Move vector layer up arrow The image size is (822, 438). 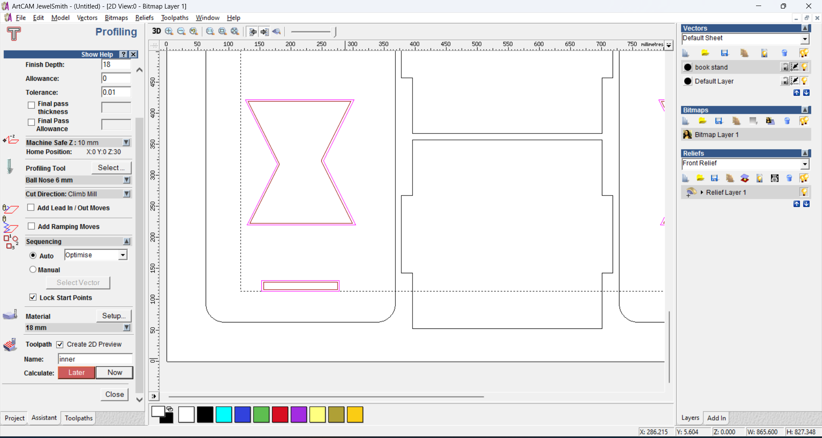point(796,92)
